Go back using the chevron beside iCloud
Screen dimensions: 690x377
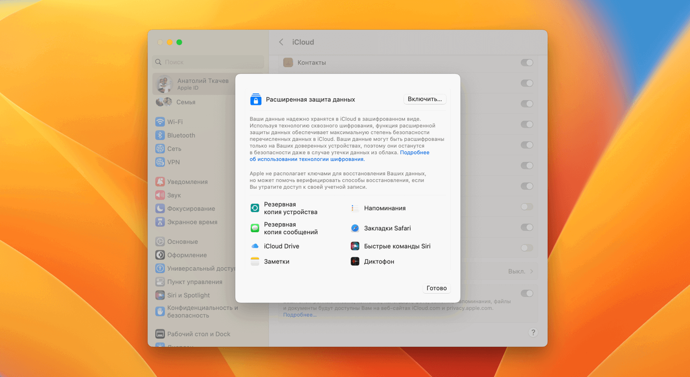click(281, 42)
